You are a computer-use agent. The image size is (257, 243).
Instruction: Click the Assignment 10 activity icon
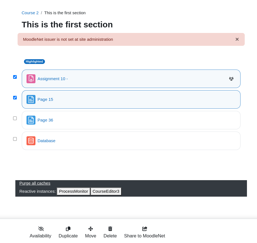coord(31,79)
